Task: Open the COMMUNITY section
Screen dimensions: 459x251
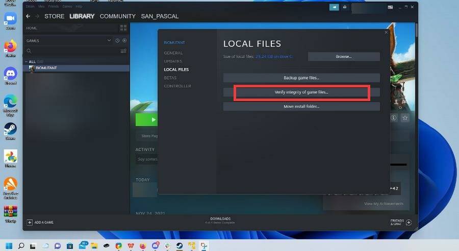Action: 118,16
